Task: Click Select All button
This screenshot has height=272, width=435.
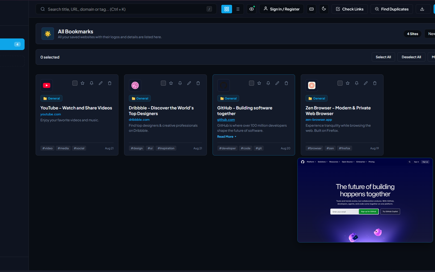Action: (x=383, y=57)
